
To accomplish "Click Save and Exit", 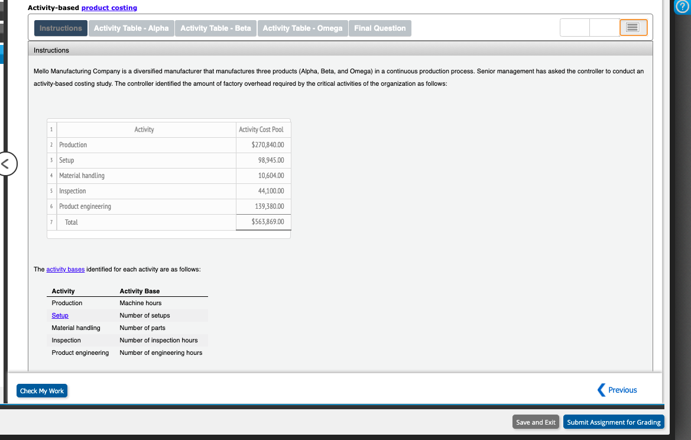I will [536, 422].
